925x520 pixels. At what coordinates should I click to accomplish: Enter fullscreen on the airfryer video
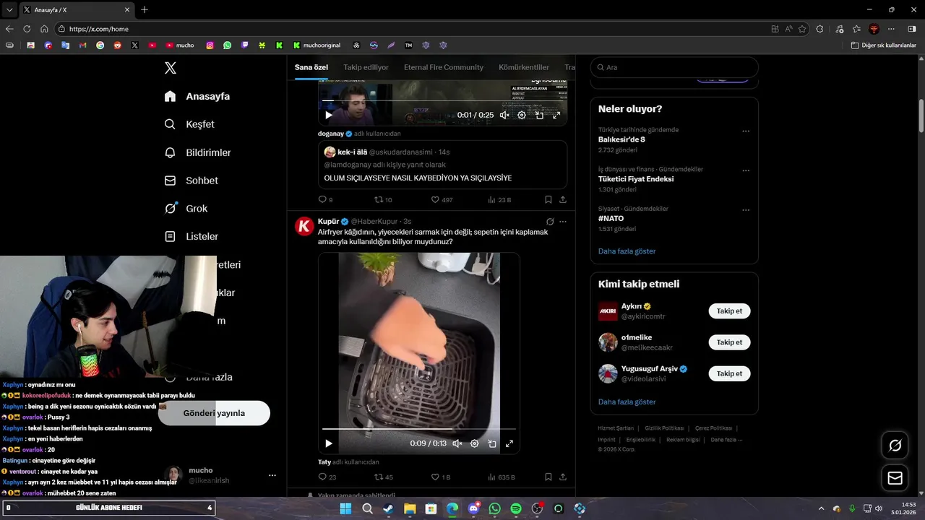pos(509,443)
